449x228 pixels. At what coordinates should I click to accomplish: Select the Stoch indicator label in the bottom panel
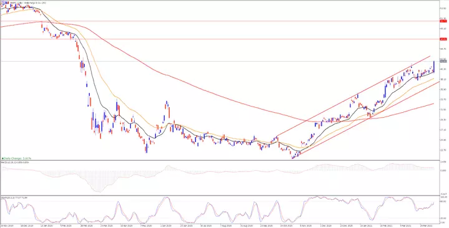pos(14,197)
